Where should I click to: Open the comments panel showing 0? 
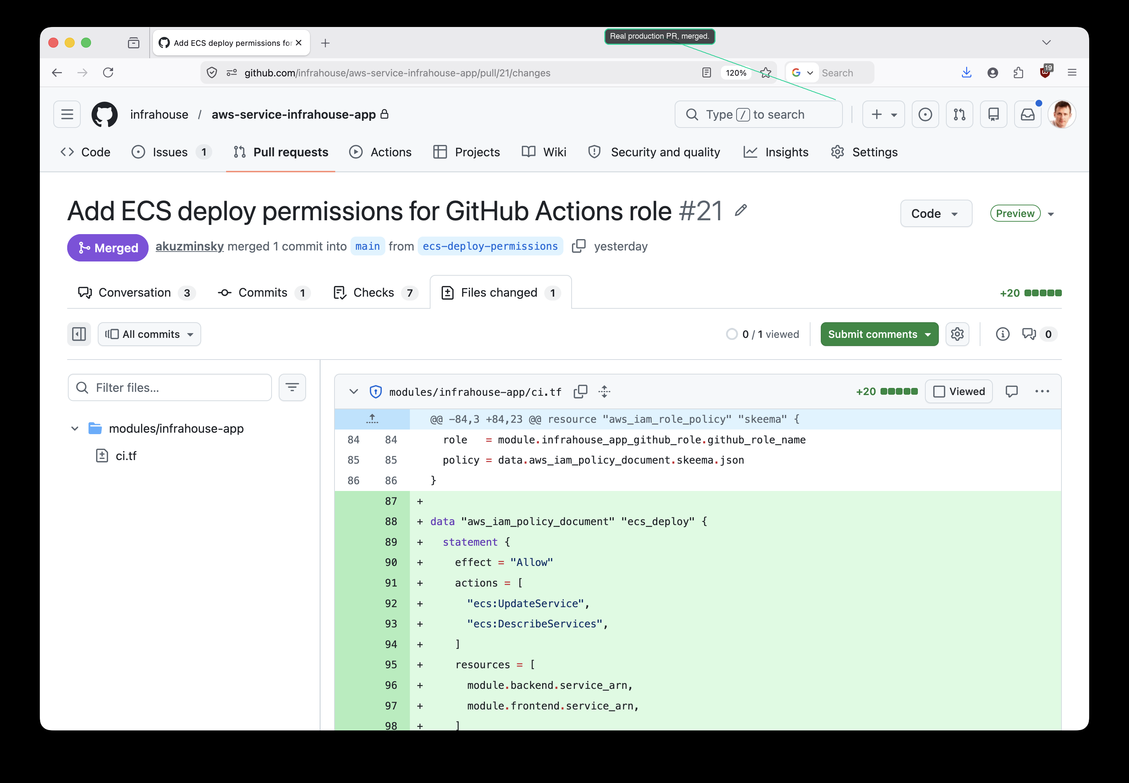tap(1039, 334)
